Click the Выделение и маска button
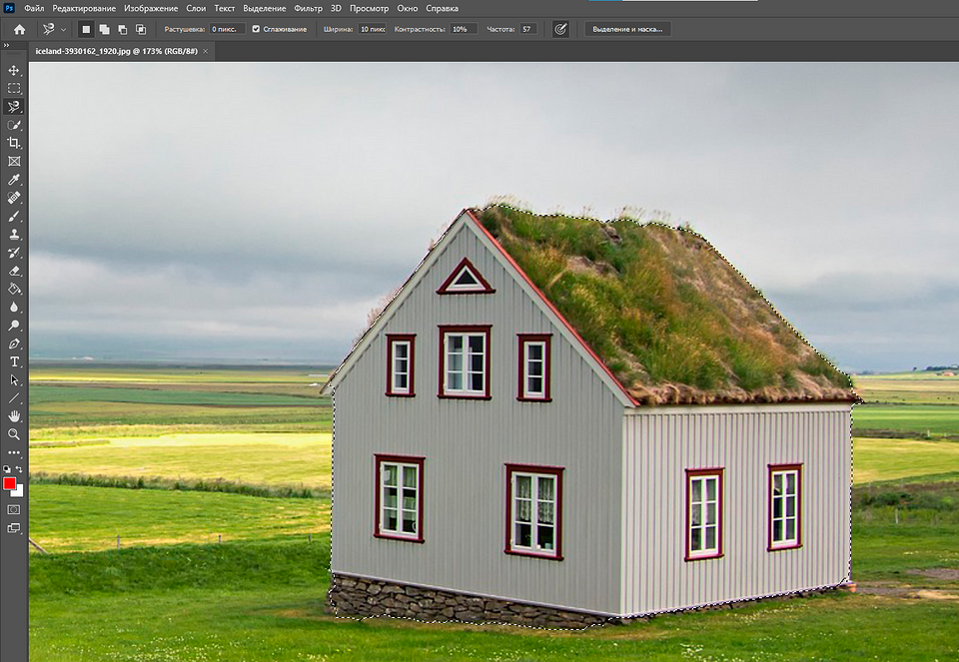 [x=627, y=29]
